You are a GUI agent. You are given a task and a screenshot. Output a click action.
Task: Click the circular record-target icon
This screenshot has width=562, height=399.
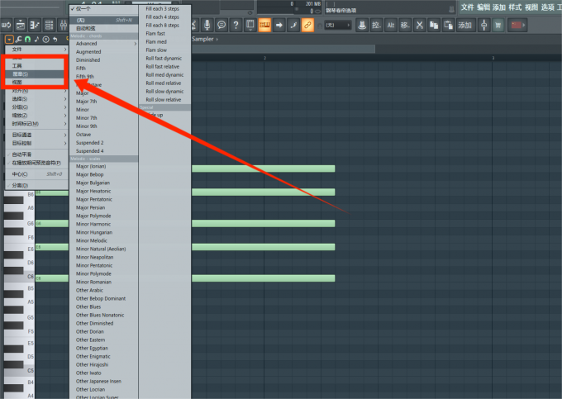46,39
